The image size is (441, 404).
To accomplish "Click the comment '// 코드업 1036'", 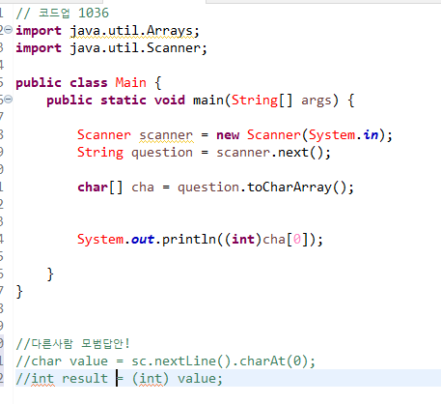I will pyautogui.click(x=63, y=14).
